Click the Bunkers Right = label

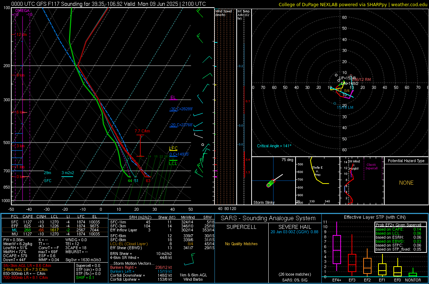point(123,267)
